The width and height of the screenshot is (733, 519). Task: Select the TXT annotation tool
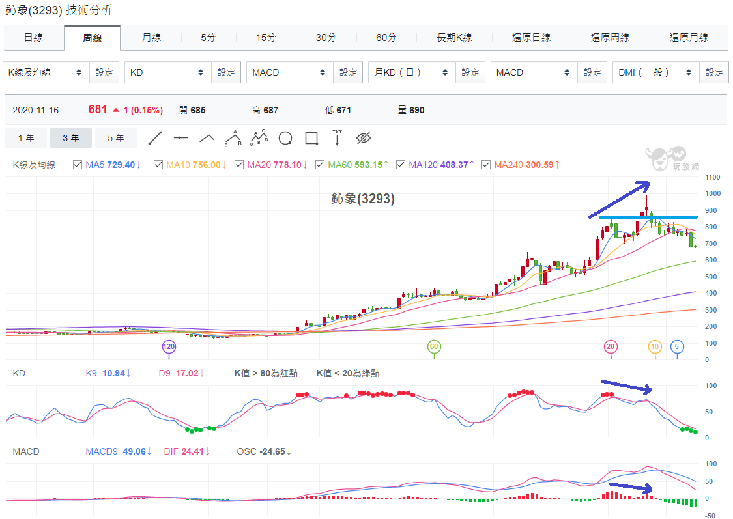click(337, 138)
